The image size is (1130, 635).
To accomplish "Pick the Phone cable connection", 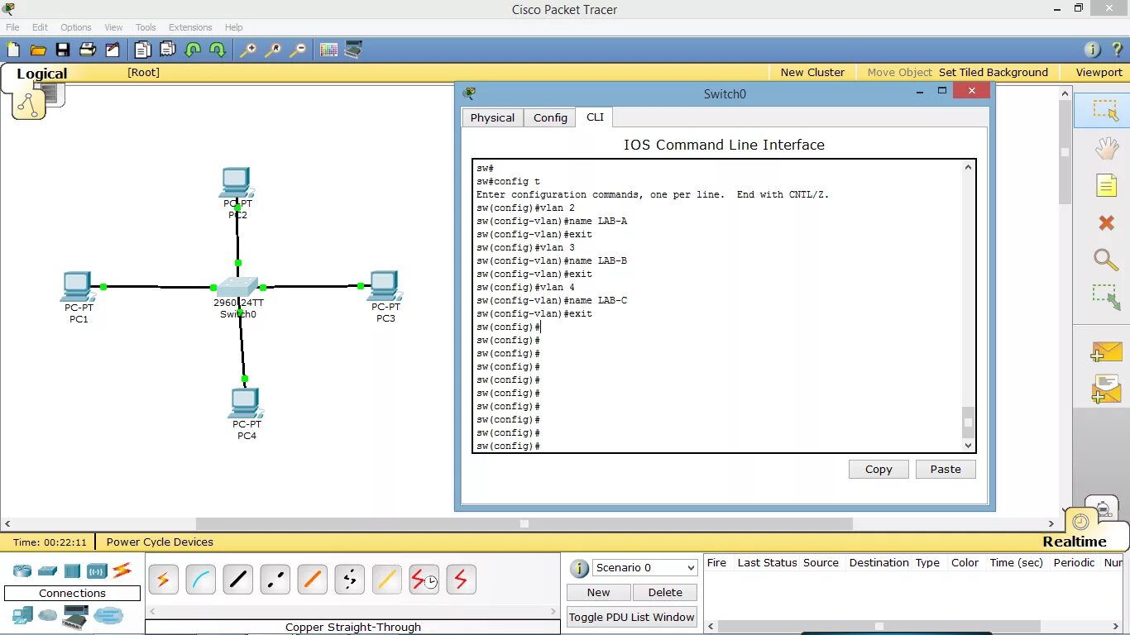I will [x=349, y=580].
